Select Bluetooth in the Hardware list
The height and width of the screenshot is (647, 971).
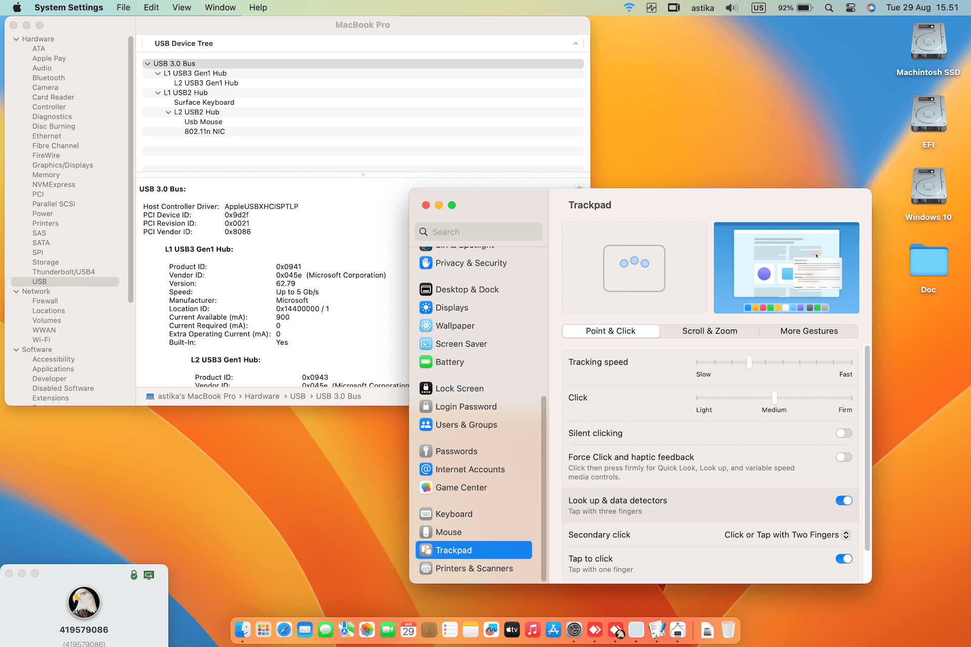pyautogui.click(x=49, y=78)
